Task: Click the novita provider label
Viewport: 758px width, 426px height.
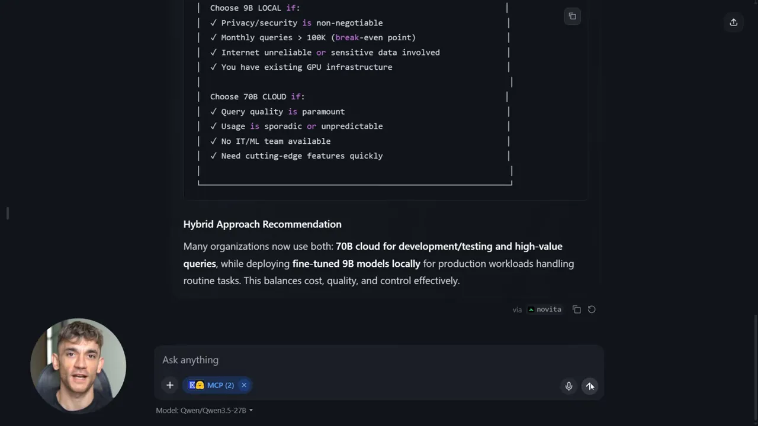Action: 544,309
